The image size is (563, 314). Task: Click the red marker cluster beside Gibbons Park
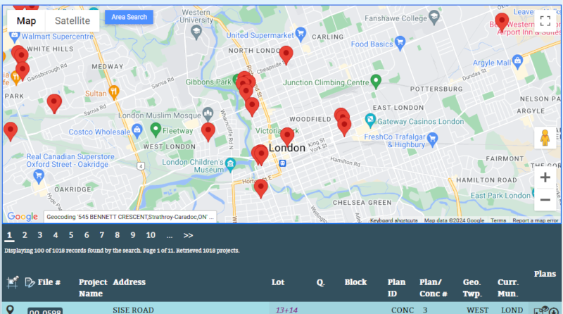click(246, 85)
